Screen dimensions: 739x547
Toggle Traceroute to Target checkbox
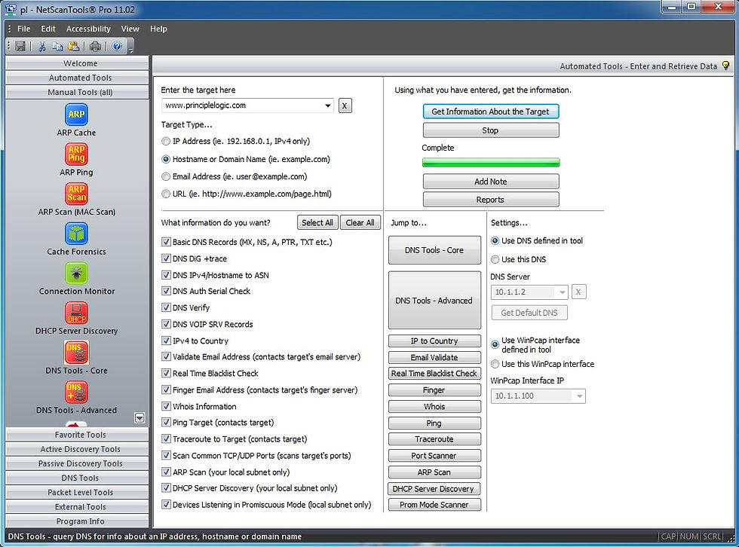pyautogui.click(x=166, y=439)
